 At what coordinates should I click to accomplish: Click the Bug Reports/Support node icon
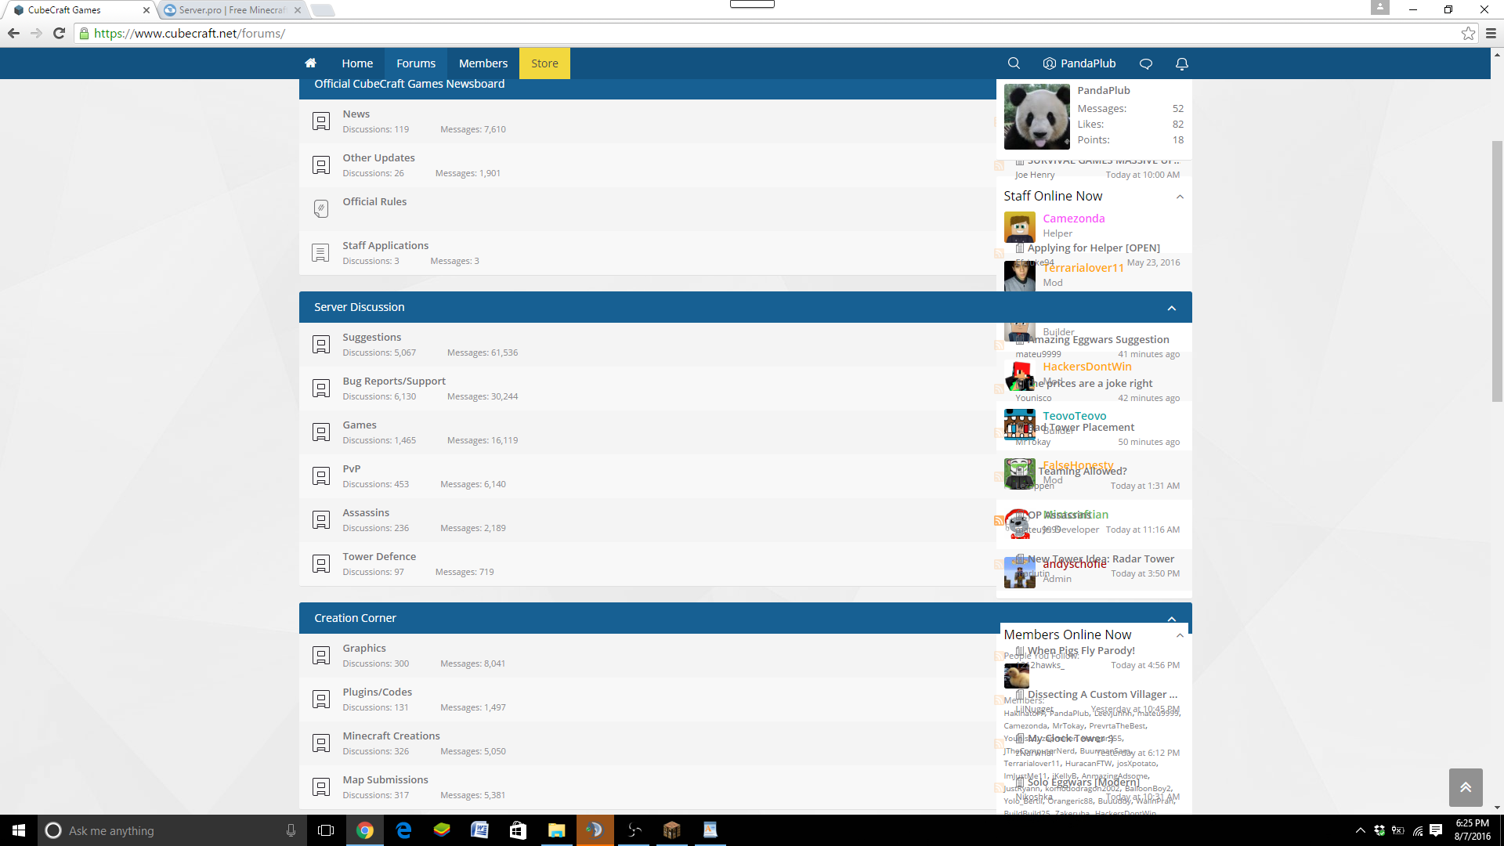pyautogui.click(x=321, y=388)
